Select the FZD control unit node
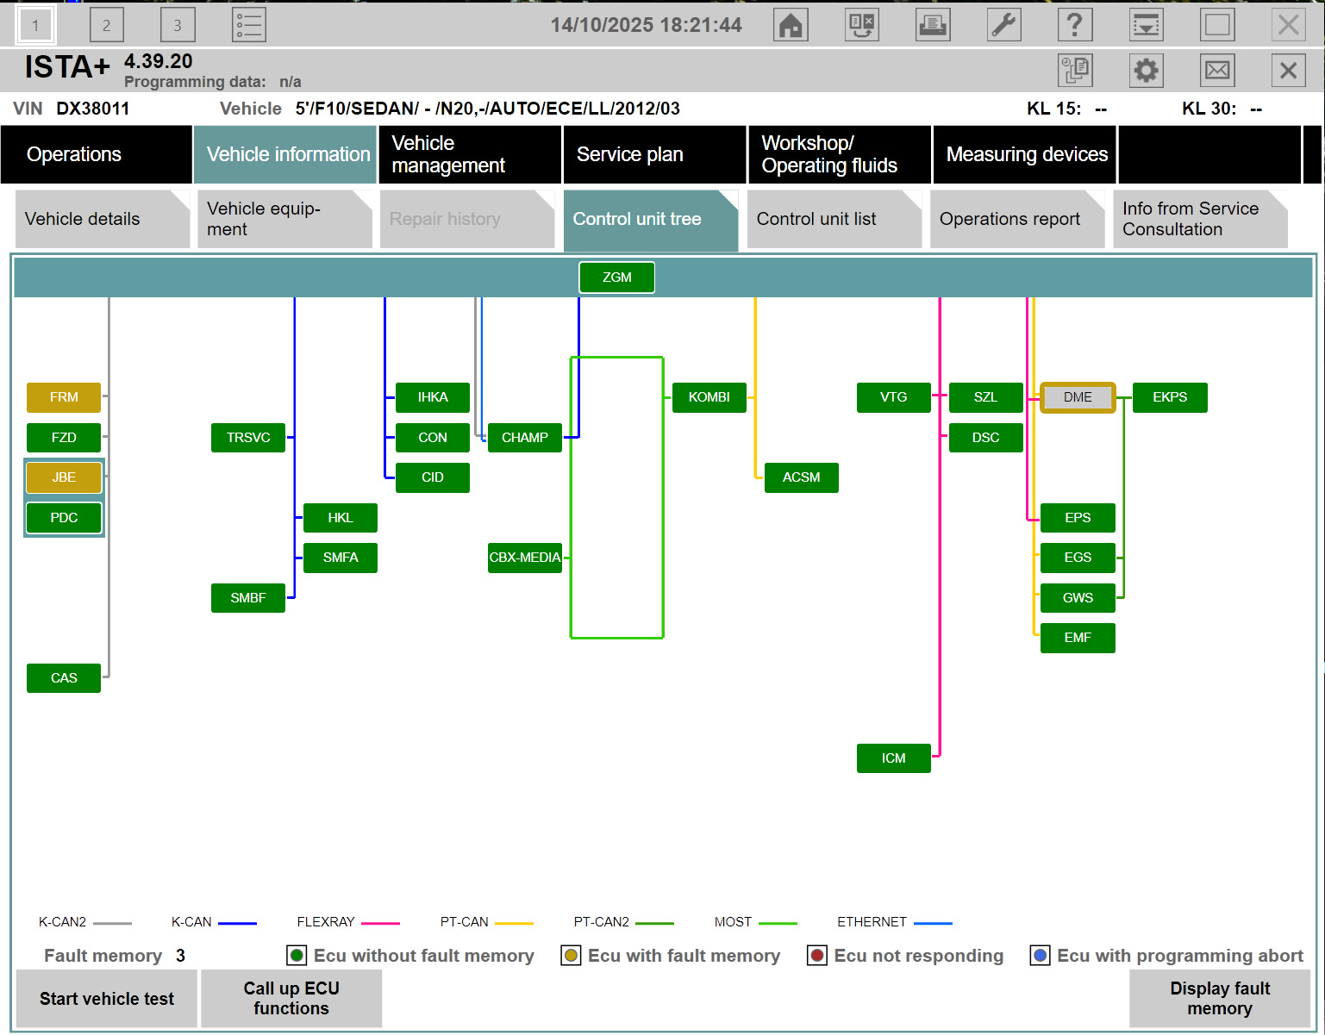The image size is (1325, 1035). tap(64, 438)
